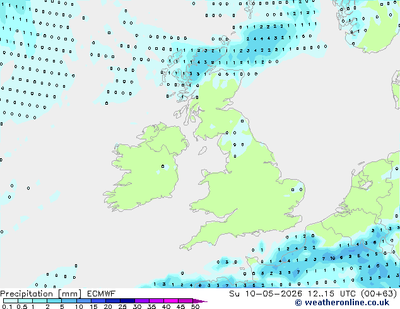Select the 2–5 mm legend color swatch
Image resolution: width=400 pixels, height=309 pixels.
tap(54, 301)
